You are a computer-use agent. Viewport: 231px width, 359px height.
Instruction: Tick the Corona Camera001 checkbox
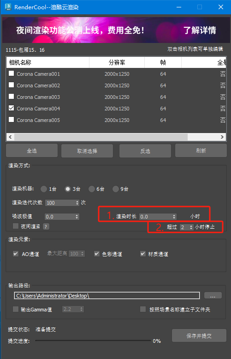(x=11, y=73)
